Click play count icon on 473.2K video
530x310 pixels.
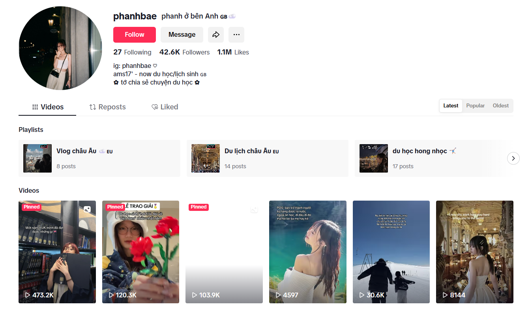pyautogui.click(x=28, y=295)
